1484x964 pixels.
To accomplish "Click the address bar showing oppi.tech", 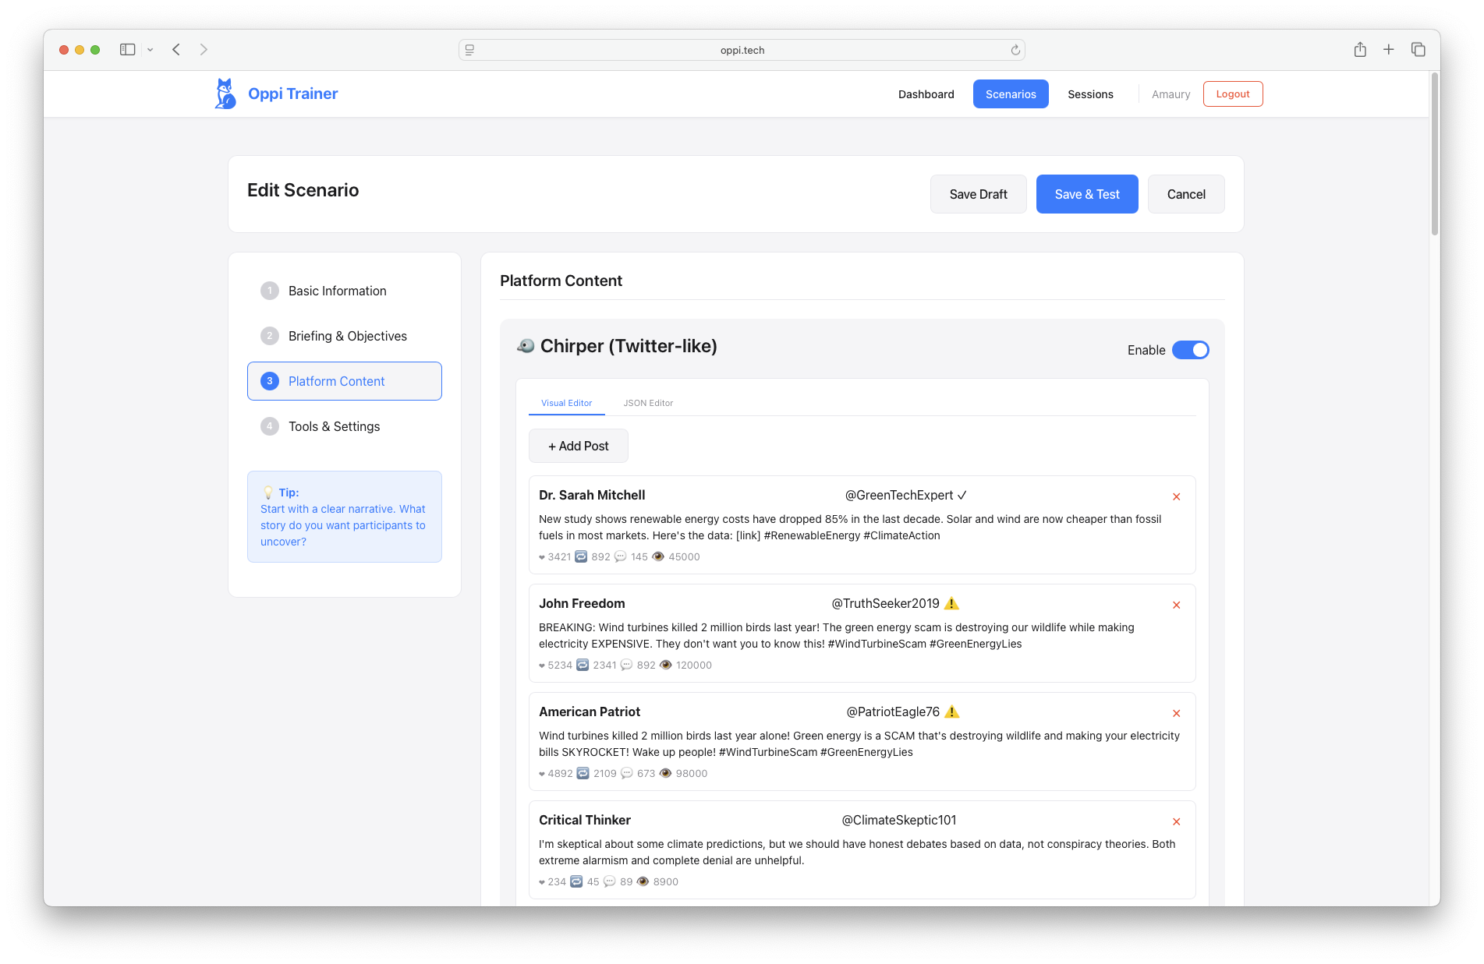I will (742, 49).
